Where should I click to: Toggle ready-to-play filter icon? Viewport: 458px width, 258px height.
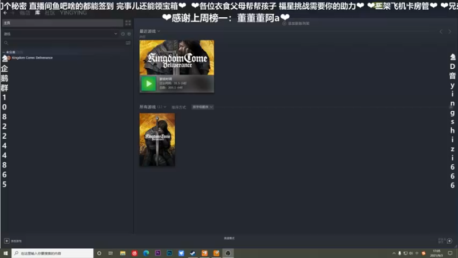click(x=129, y=34)
